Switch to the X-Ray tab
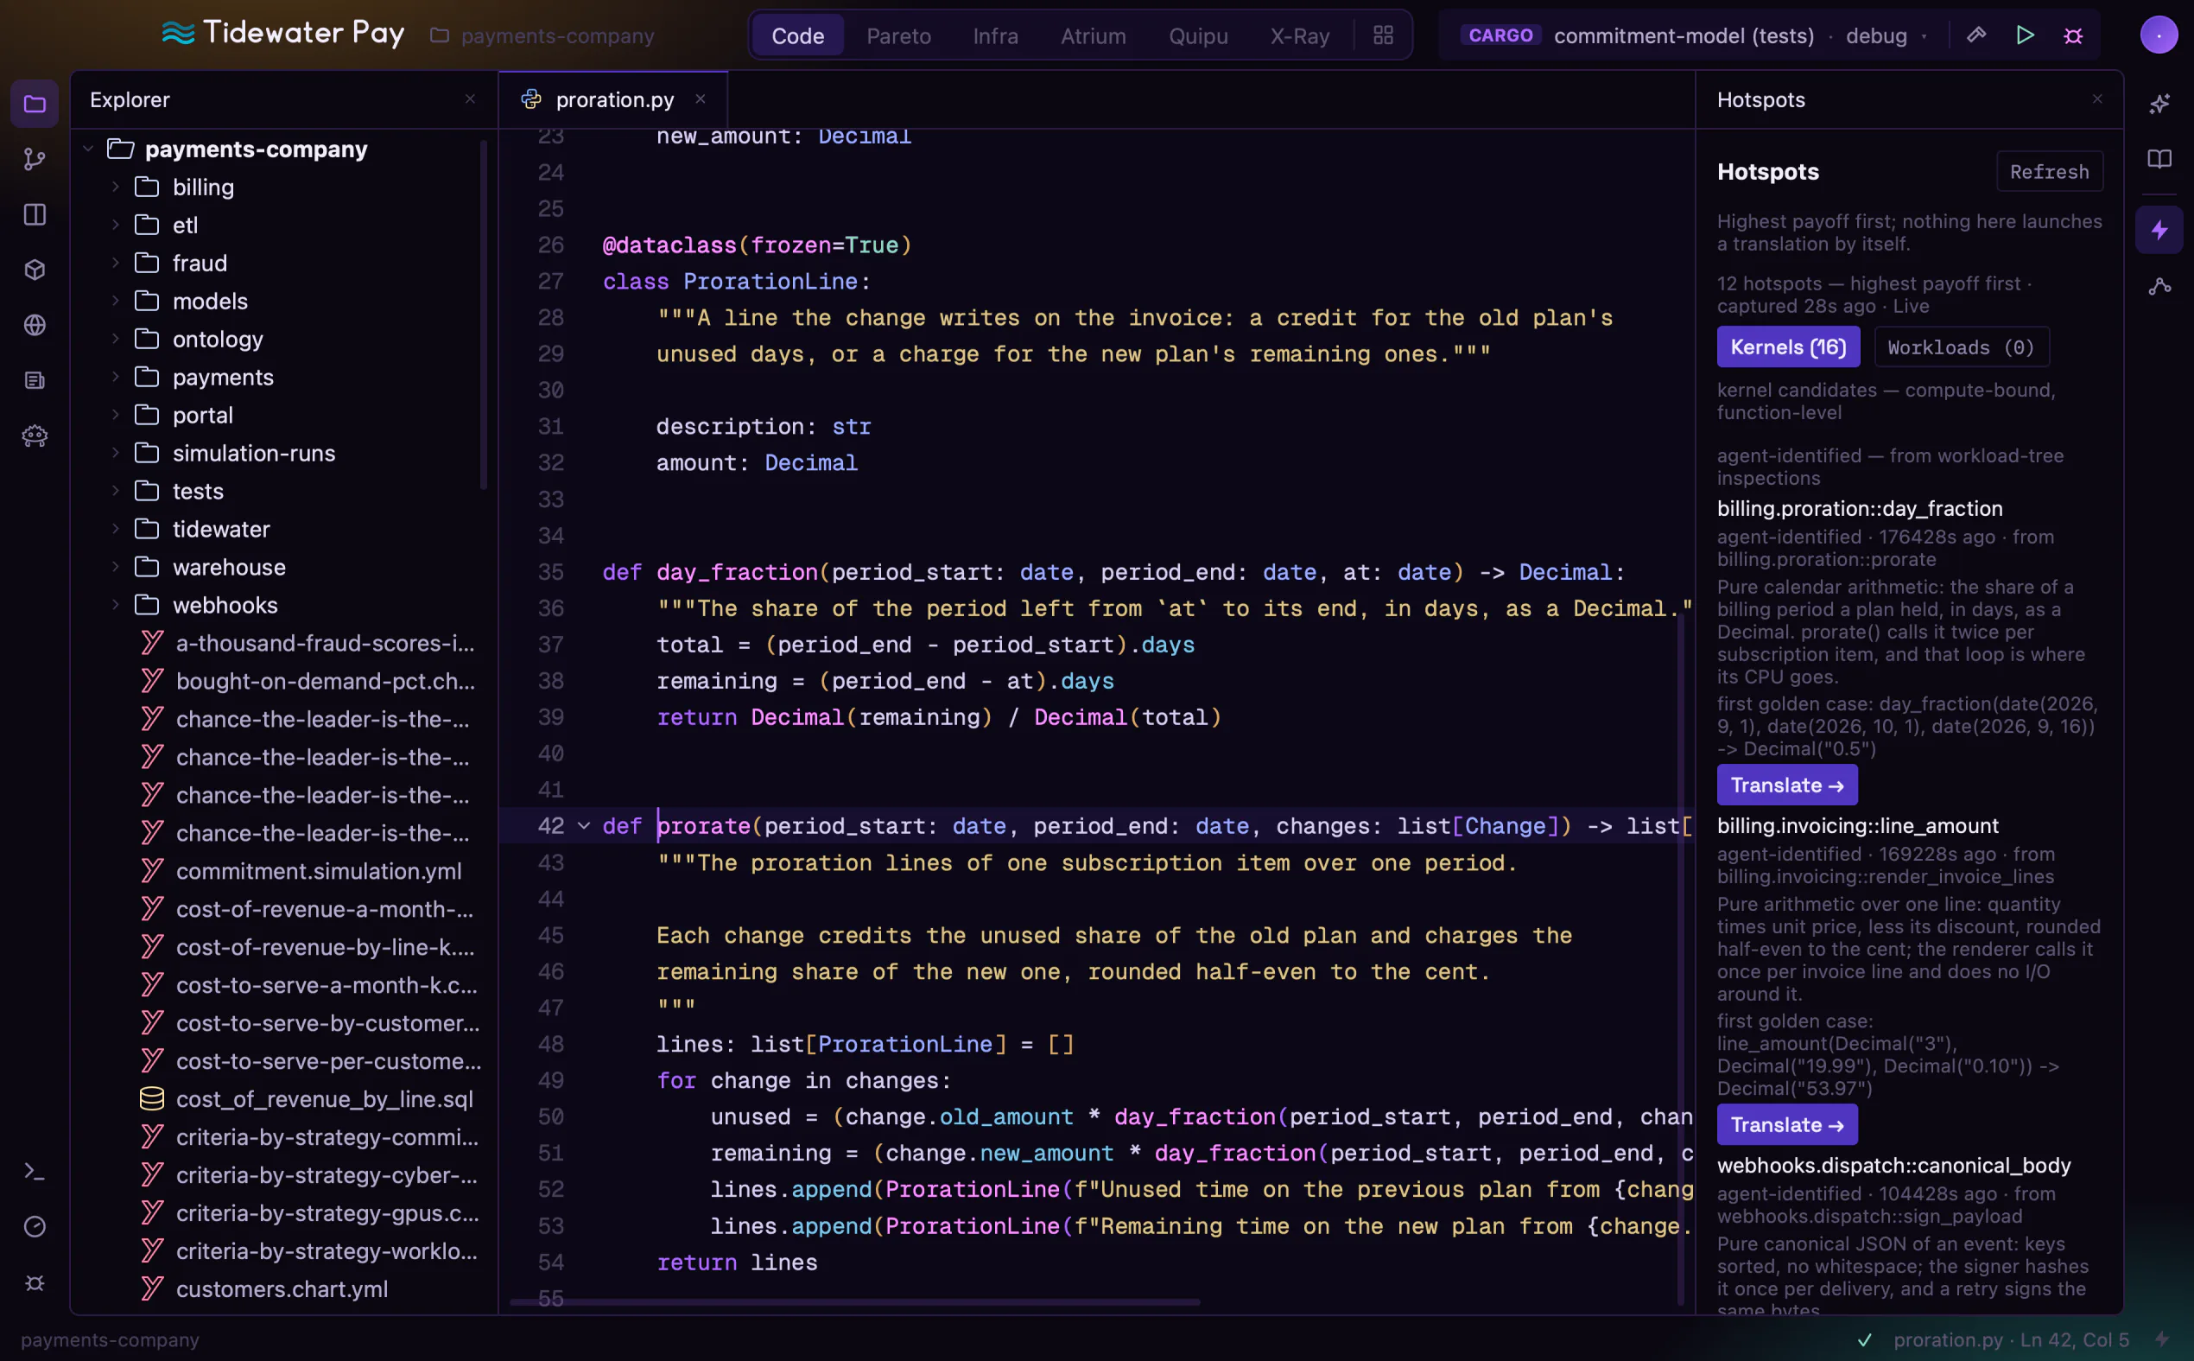The height and width of the screenshot is (1361, 2194). (x=1300, y=35)
